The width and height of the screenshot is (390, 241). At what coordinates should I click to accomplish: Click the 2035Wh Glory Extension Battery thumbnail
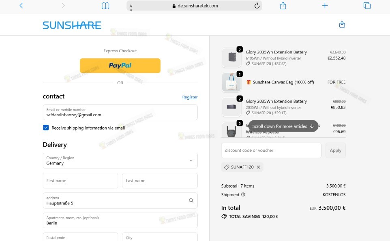pos(231,107)
